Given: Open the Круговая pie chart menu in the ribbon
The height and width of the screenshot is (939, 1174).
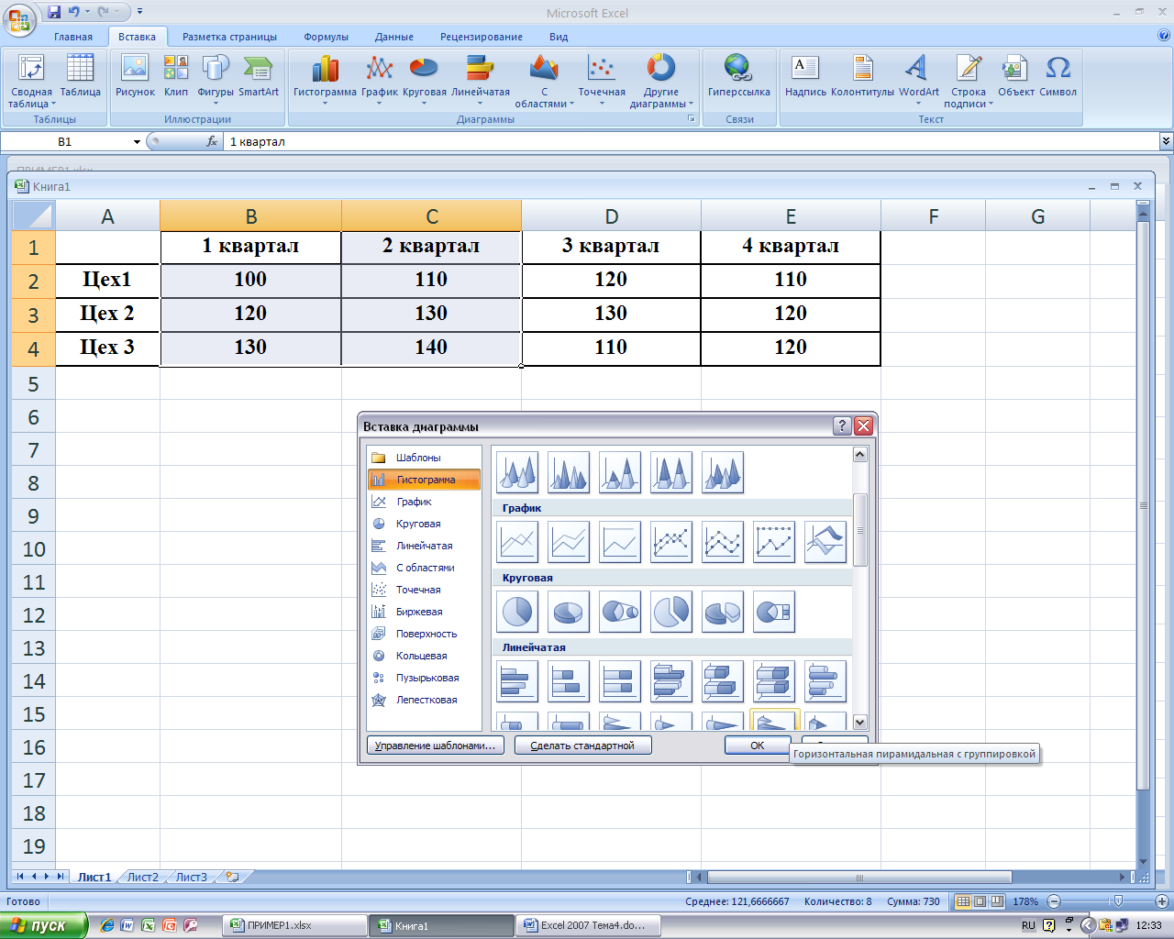Looking at the screenshot, I should pos(424,81).
